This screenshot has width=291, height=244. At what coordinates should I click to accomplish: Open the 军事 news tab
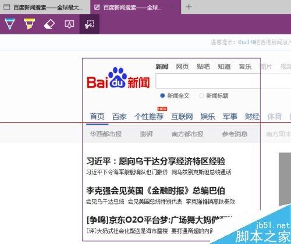pyautogui.click(x=230, y=117)
